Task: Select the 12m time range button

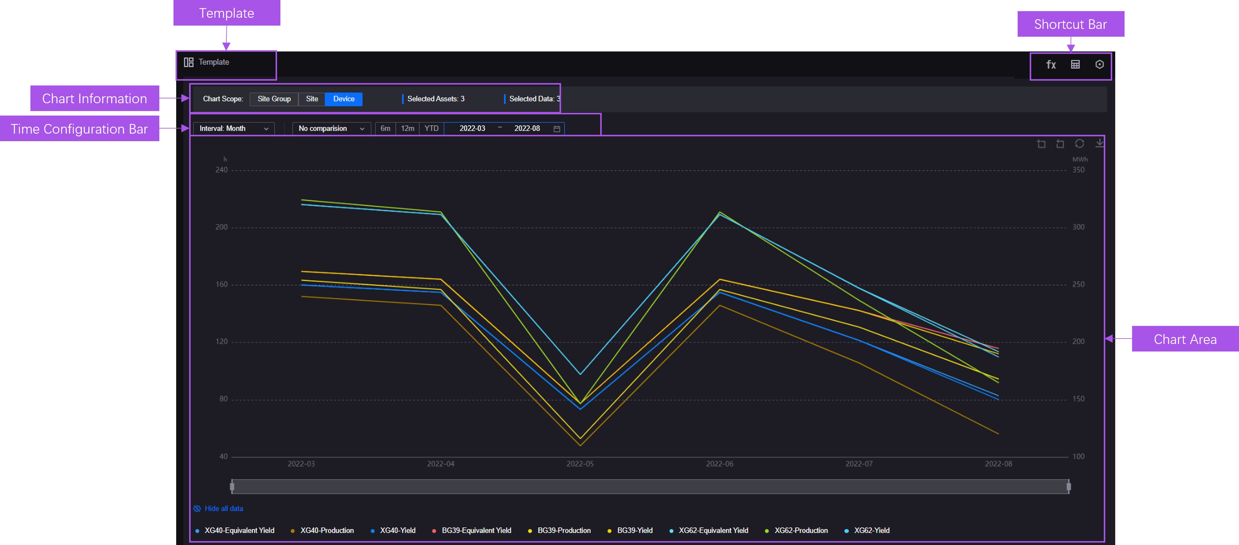Action: 407,128
